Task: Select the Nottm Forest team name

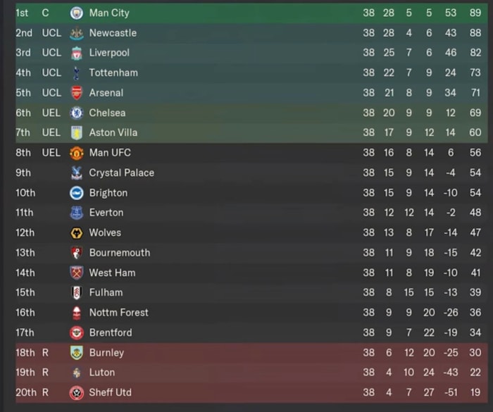Action: point(118,313)
